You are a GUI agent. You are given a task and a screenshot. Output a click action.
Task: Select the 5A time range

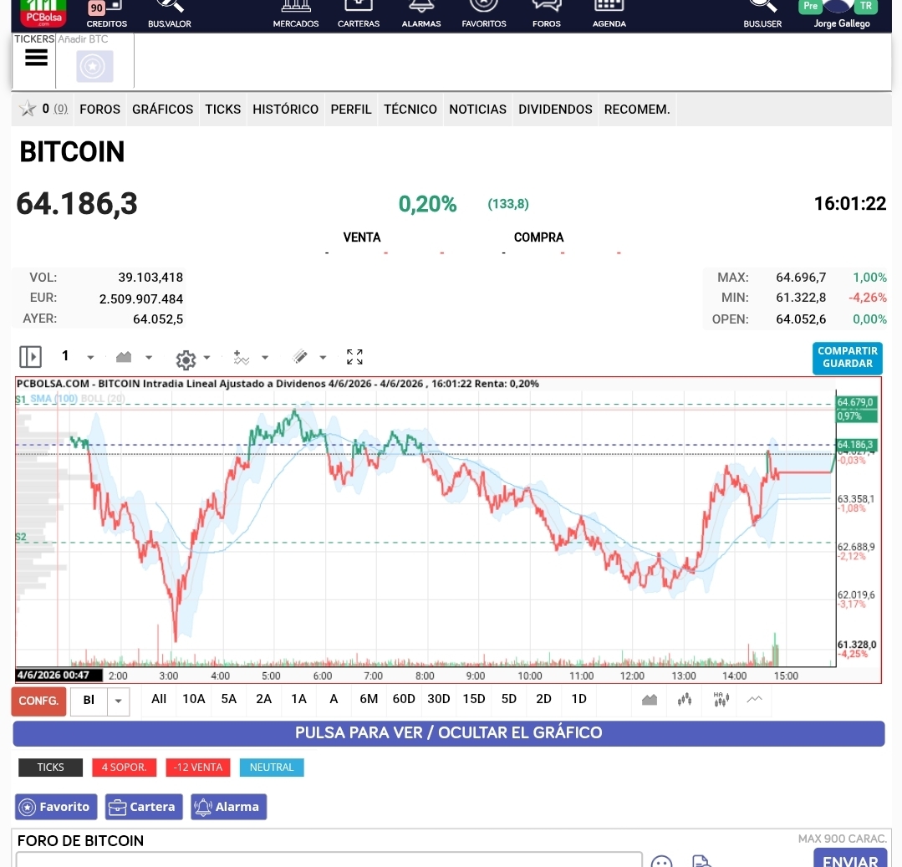tap(229, 698)
